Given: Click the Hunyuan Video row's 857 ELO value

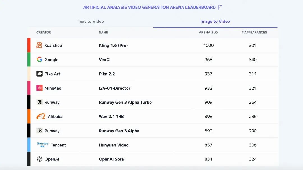Looking at the screenshot, I should pyautogui.click(x=208, y=145).
